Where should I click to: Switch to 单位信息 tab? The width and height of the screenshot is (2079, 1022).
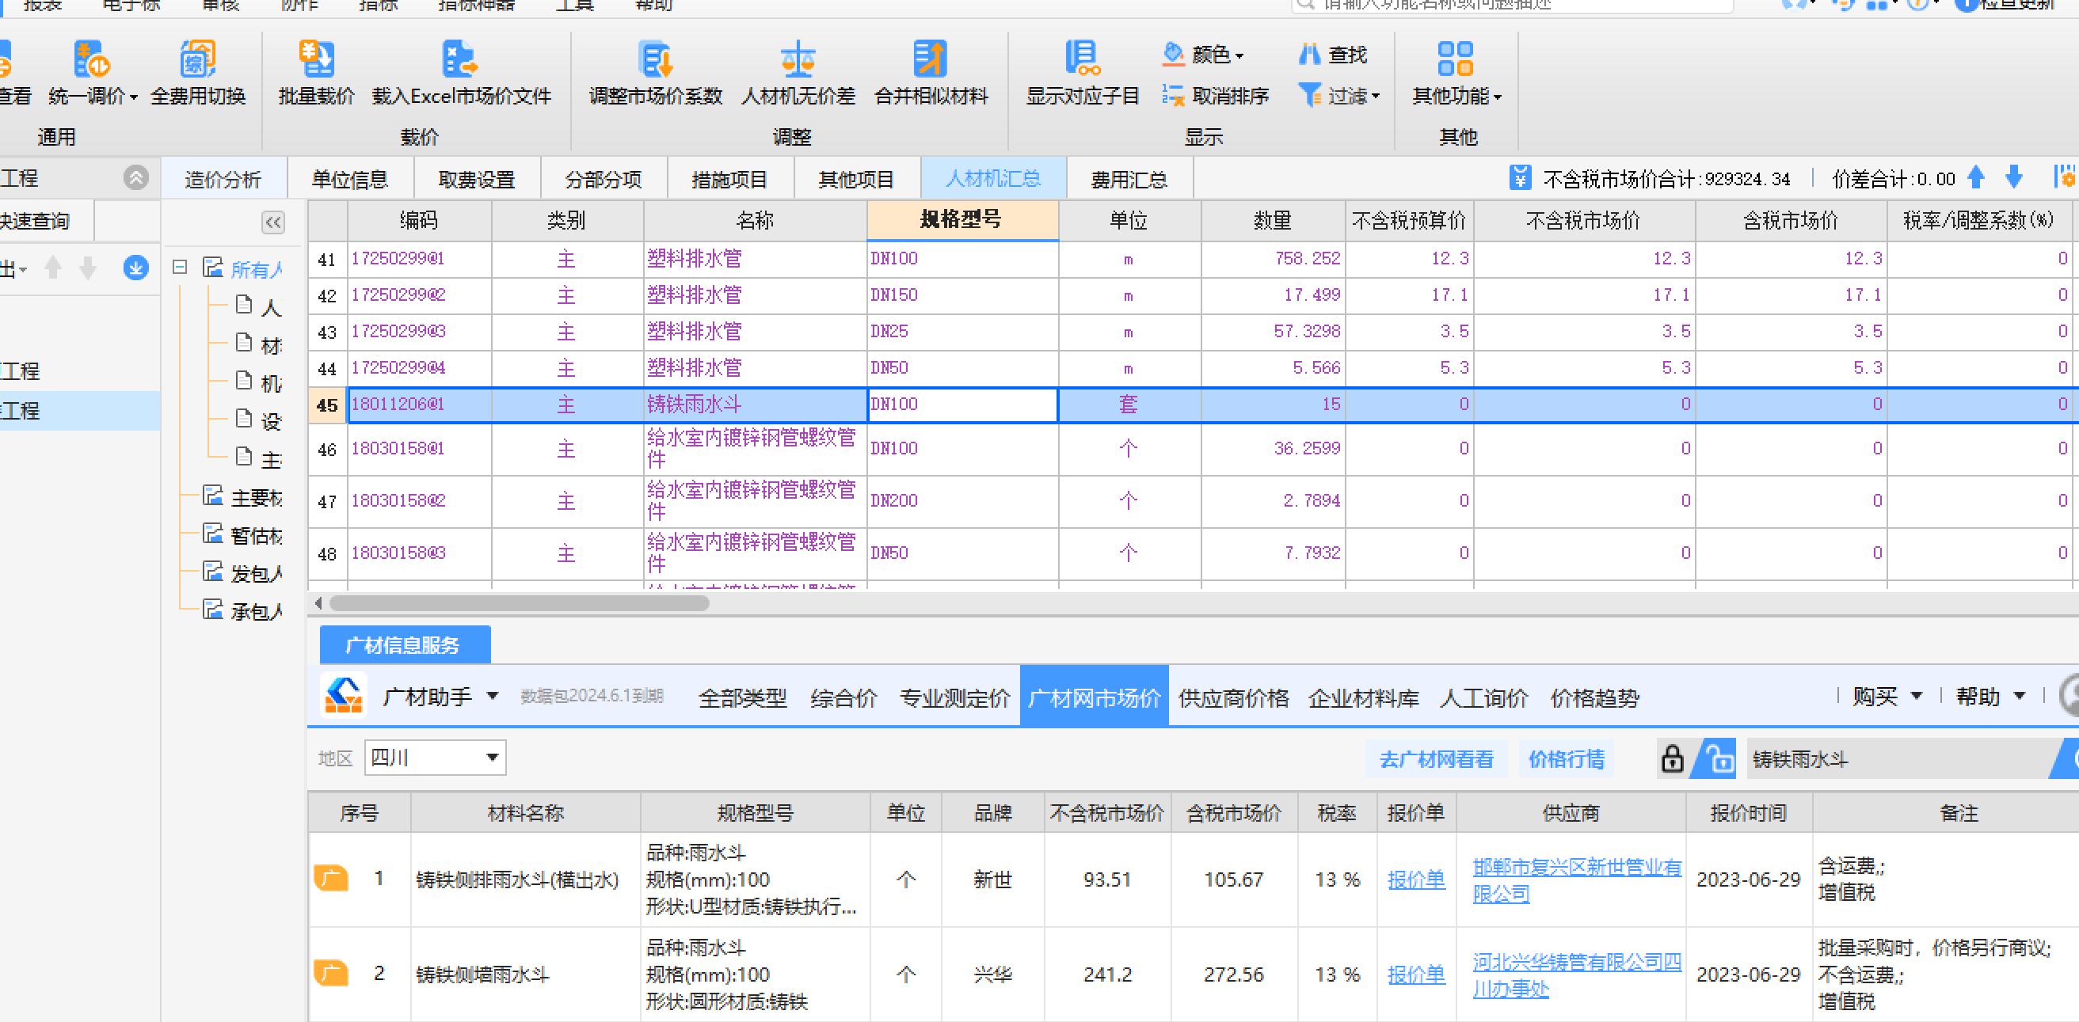point(350,179)
